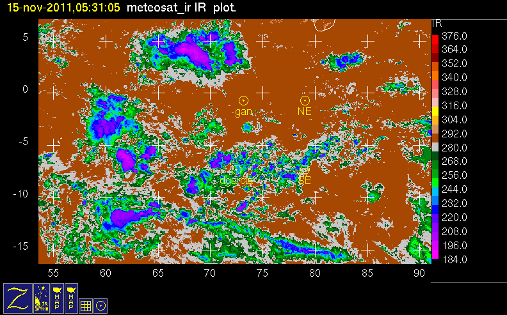This screenshot has width=507, height=315.
Task: Click the NE station marker circle
Action: 305,100
